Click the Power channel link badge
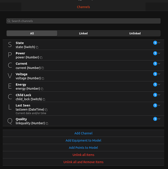168x169 pixels. (x=155, y=53)
